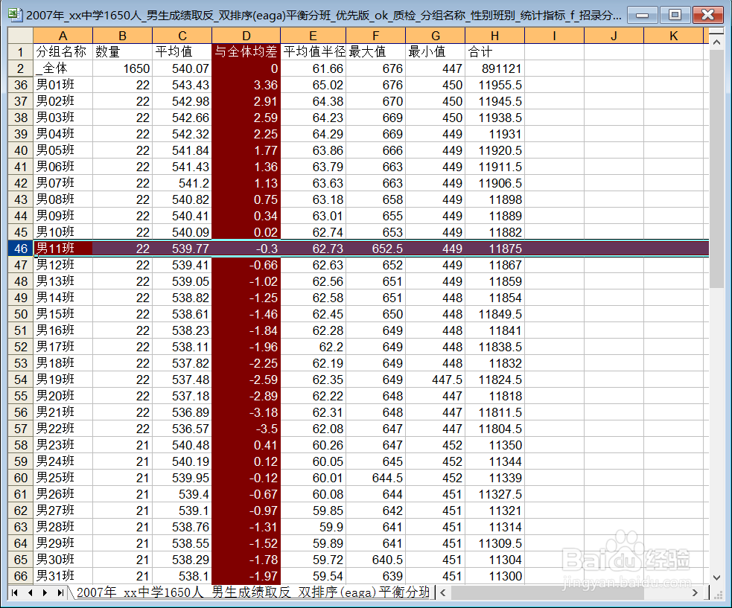Image resolution: width=732 pixels, height=608 pixels.
Task: Click cell 男31班
Action: (63, 576)
